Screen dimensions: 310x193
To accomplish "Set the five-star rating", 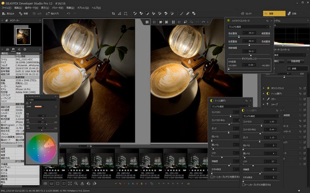I will pos(183,184).
